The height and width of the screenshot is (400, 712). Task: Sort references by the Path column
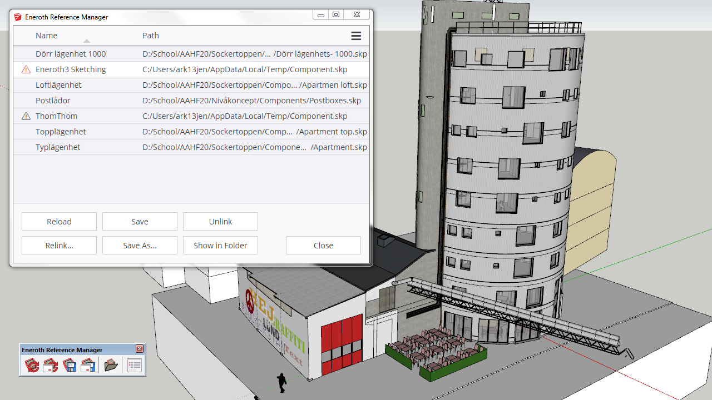150,35
